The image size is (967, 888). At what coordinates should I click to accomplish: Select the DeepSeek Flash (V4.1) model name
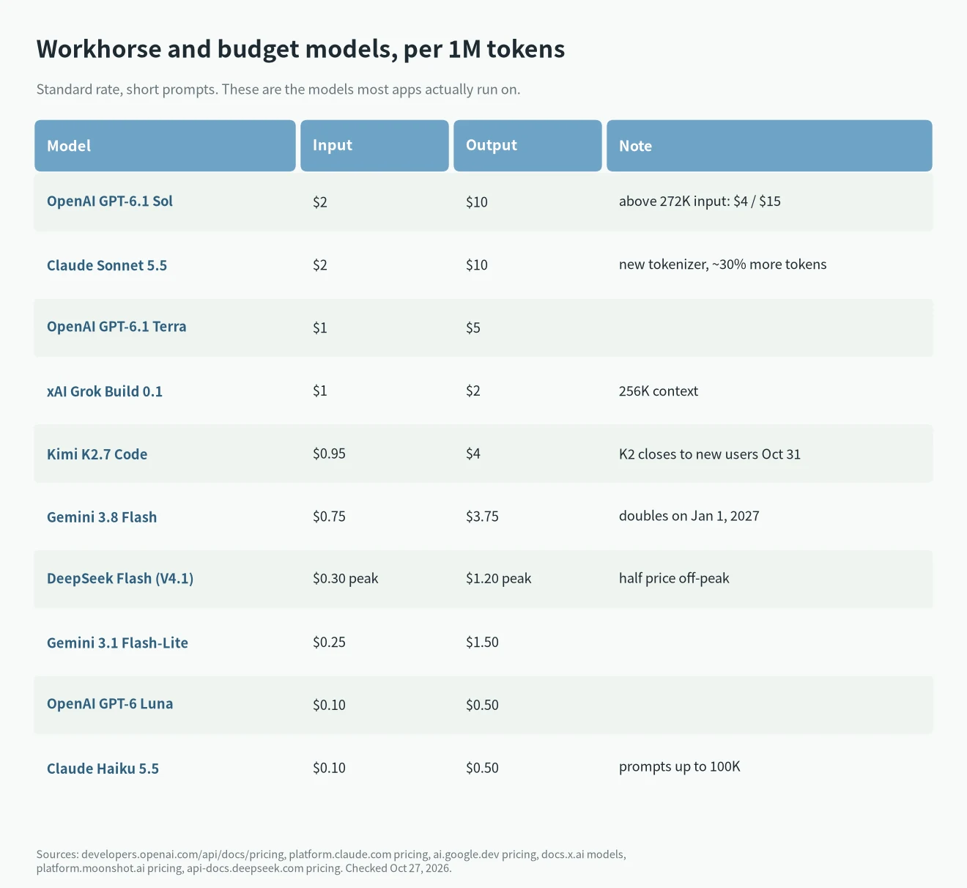[x=120, y=579]
